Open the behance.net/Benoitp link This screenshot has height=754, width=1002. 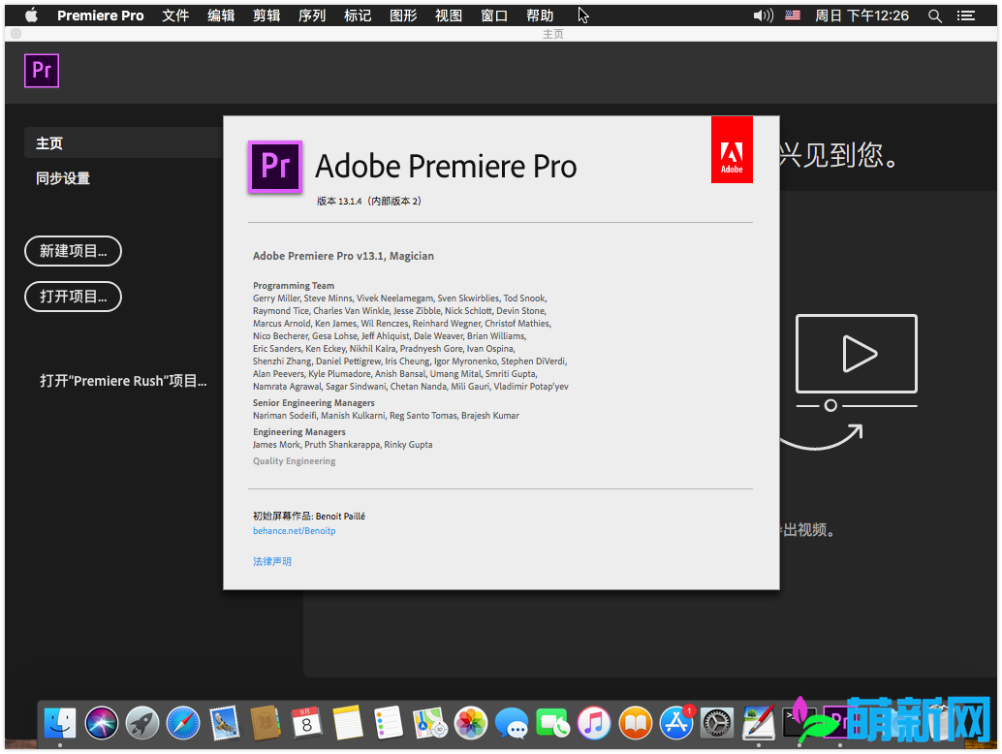tap(294, 531)
